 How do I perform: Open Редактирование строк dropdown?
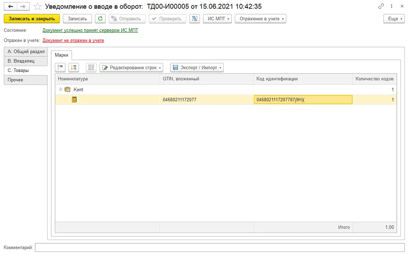pyautogui.click(x=132, y=67)
